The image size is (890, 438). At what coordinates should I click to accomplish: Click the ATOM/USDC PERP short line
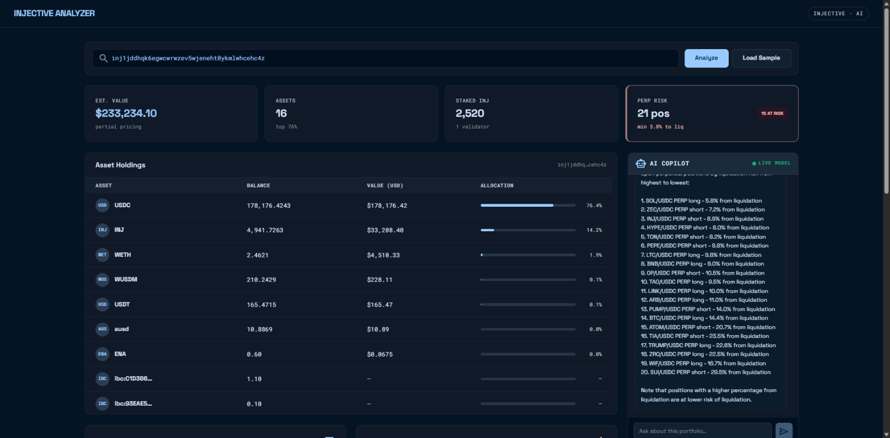(708, 327)
